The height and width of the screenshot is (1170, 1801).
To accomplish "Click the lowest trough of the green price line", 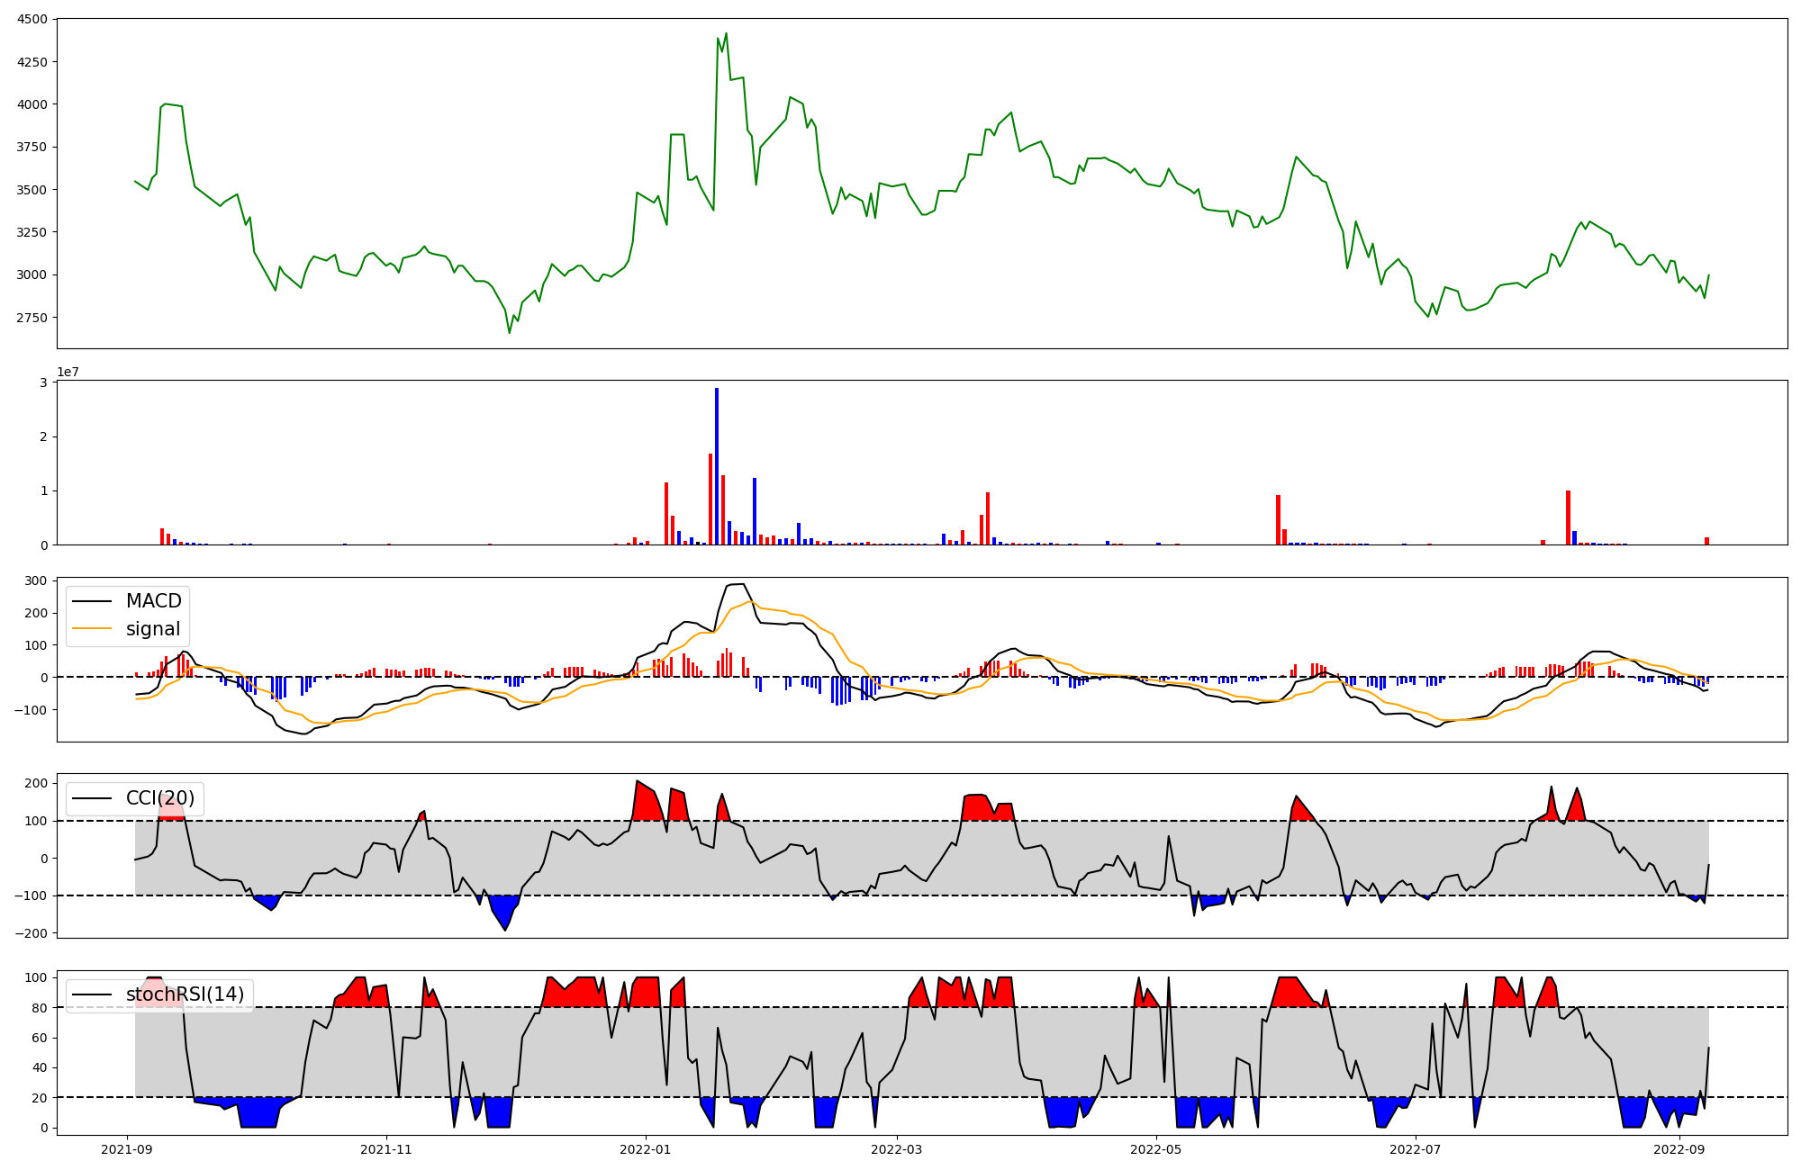I will (510, 332).
